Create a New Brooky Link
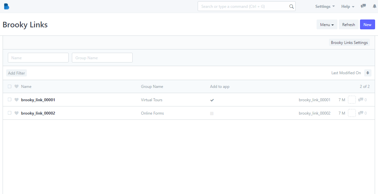 click(368, 24)
